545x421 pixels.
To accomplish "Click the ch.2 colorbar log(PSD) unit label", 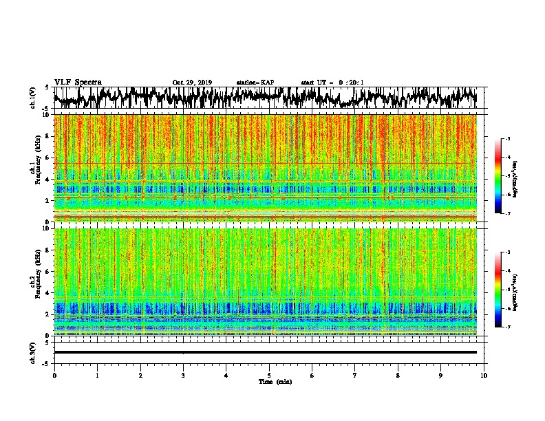I will click(x=515, y=293).
